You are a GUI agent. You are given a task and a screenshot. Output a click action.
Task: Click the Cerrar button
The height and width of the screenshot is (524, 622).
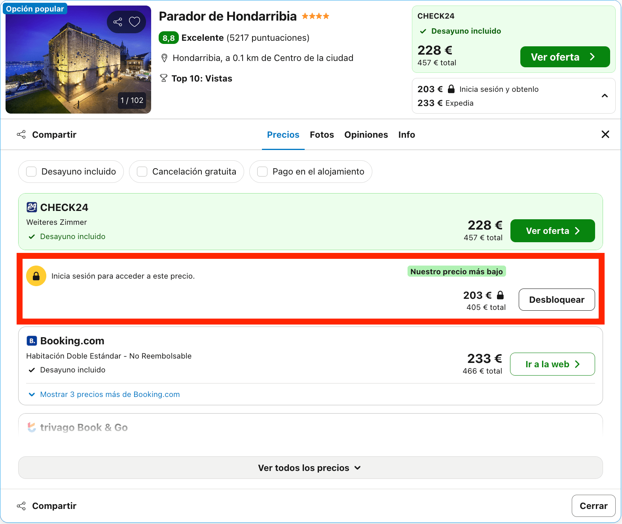pyautogui.click(x=594, y=506)
